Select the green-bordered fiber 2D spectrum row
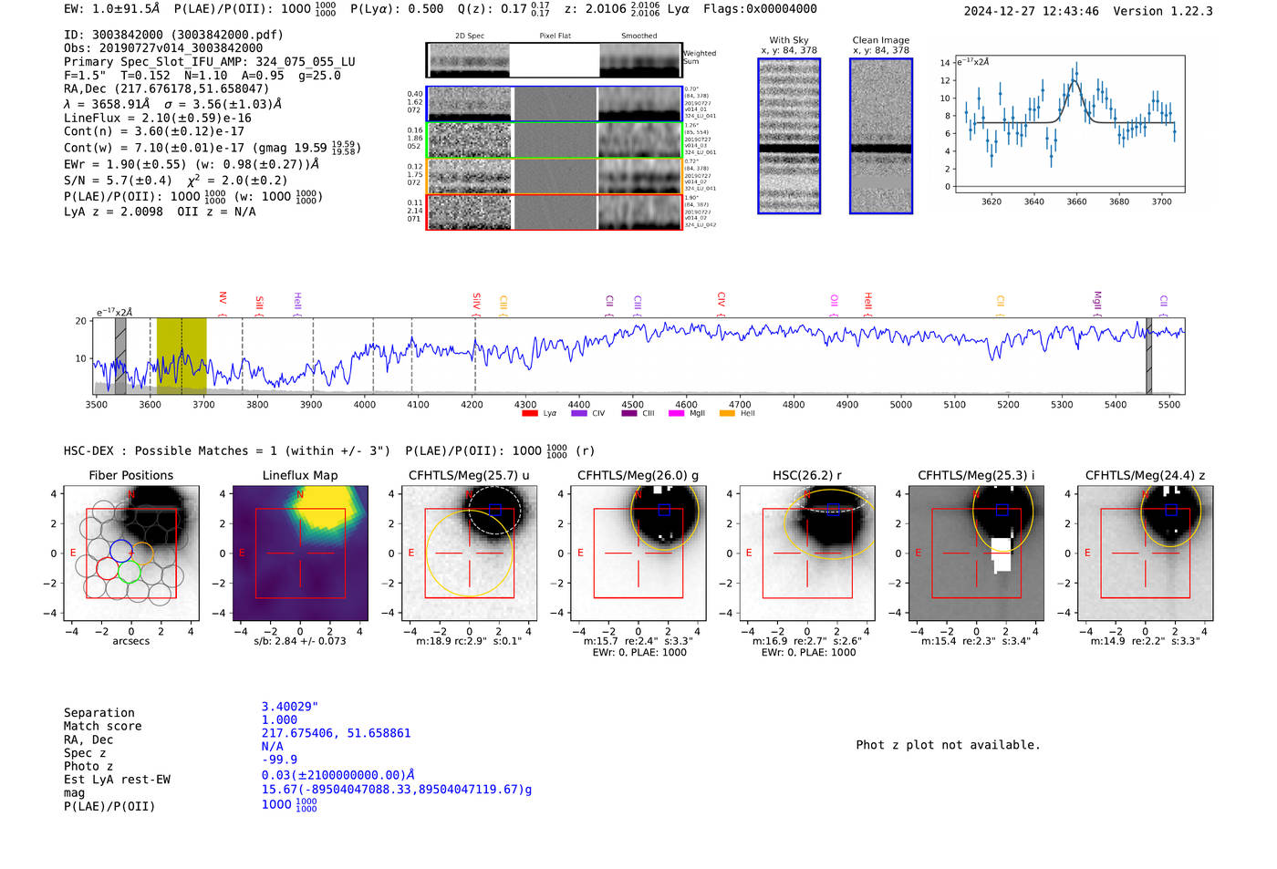 click(x=554, y=140)
